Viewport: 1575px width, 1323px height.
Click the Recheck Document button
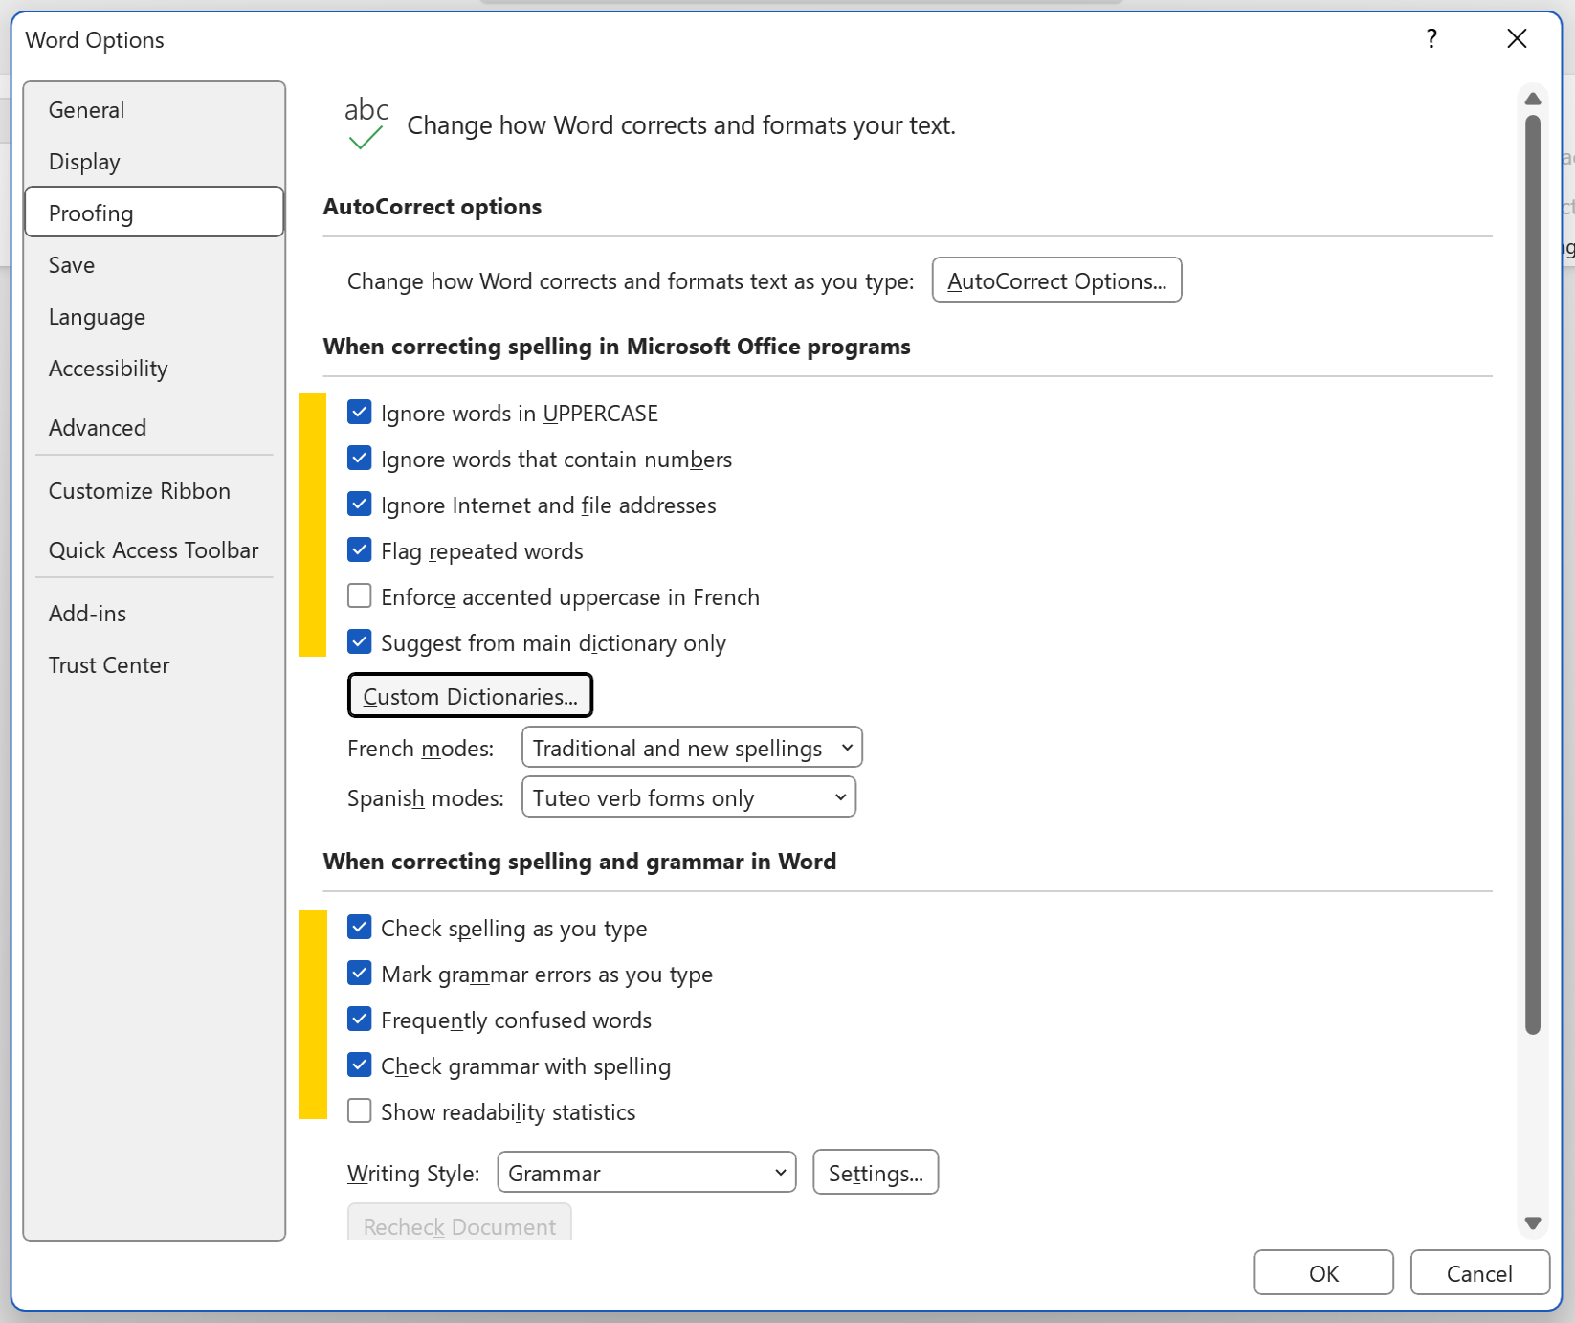pyautogui.click(x=459, y=1223)
